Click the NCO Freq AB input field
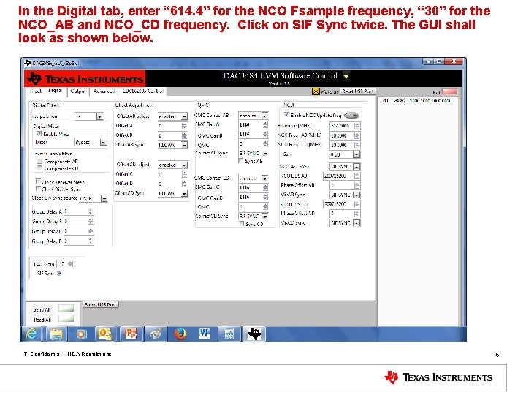 click(341, 136)
